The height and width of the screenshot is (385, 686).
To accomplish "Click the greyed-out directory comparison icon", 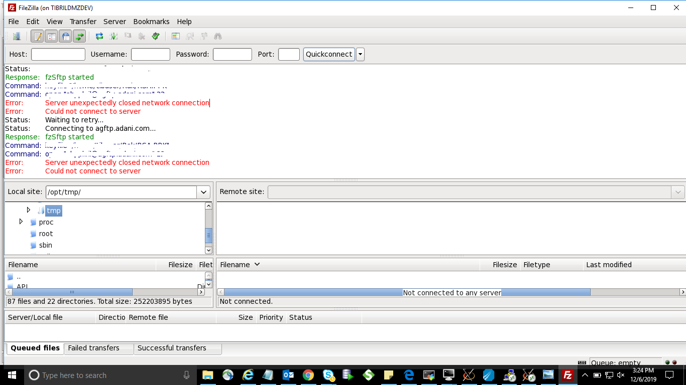I will coord(190,36).
